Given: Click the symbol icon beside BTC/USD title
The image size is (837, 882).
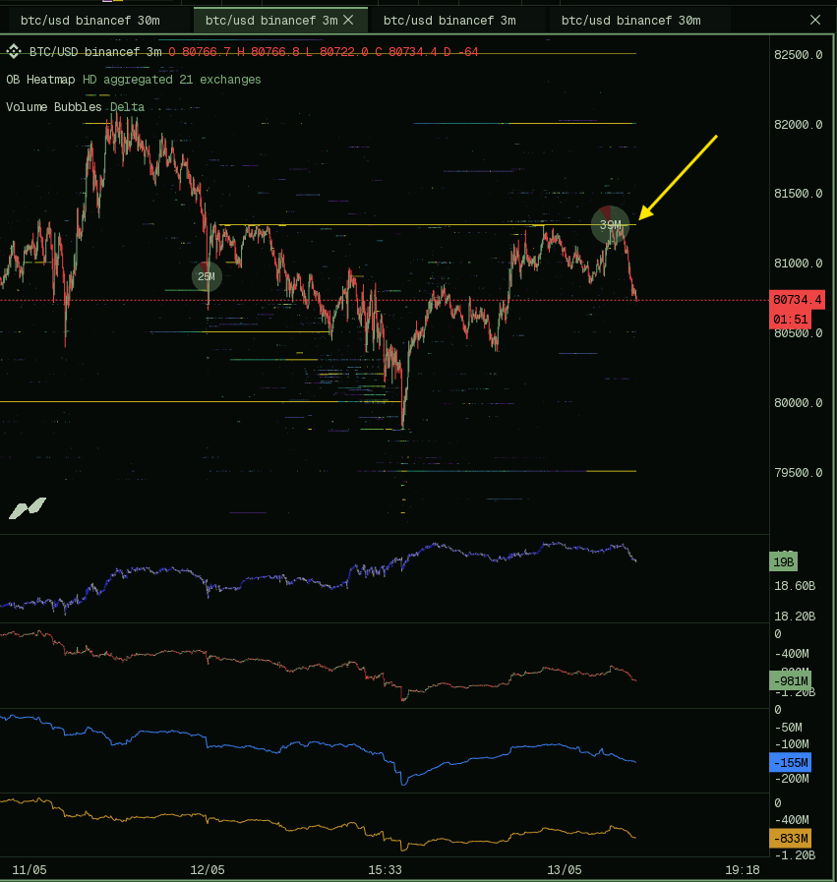Looking at the screenshot, I should point(14,52).
